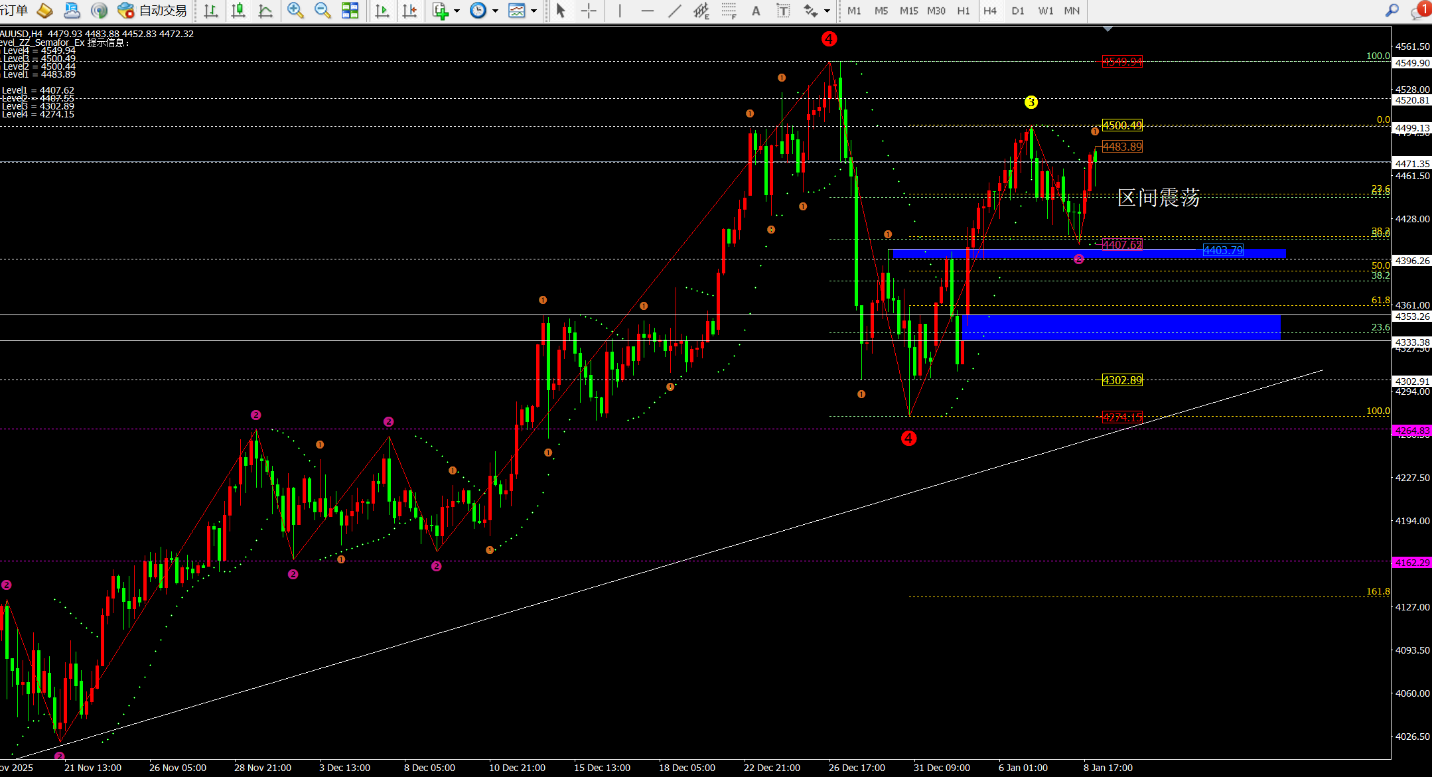Select the crosshair cursor tool

point(589,11)
